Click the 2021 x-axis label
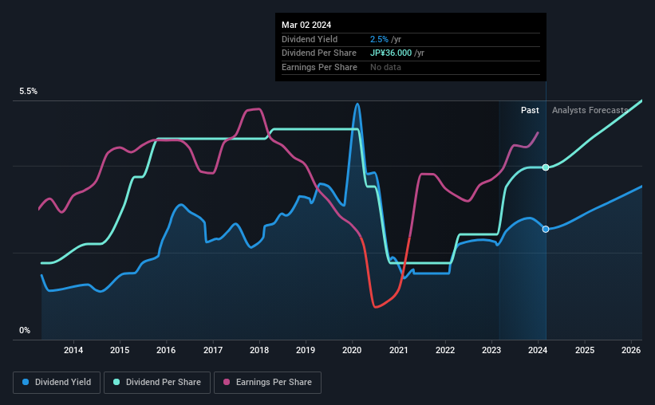 [399, 350]
